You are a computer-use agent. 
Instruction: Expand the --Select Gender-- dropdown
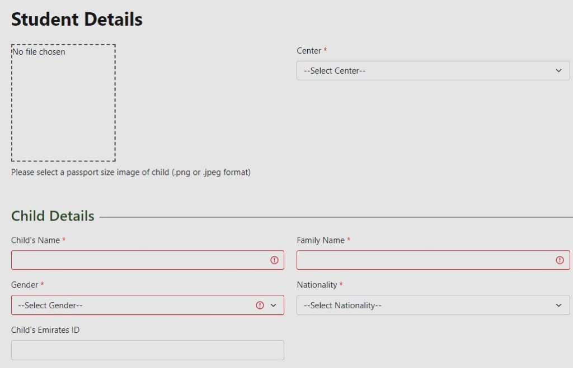pos(134,305)
